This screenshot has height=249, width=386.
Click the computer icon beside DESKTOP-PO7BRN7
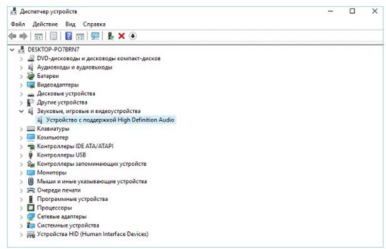21,50
